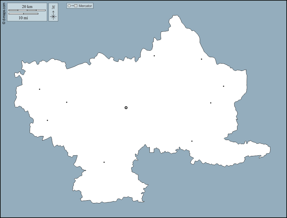This screenshot has height=218, width=287.
Task: Click the north arrow compass icon
Action: coord(53,13)
